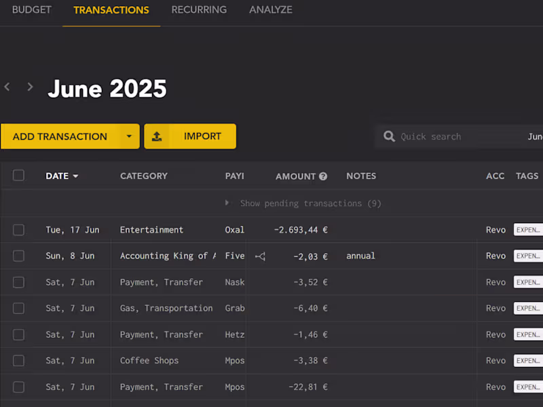543x407 pixels.
Task: Click the split transaction icon on the 8 Jun row
Action: click(x=260, y=256)
